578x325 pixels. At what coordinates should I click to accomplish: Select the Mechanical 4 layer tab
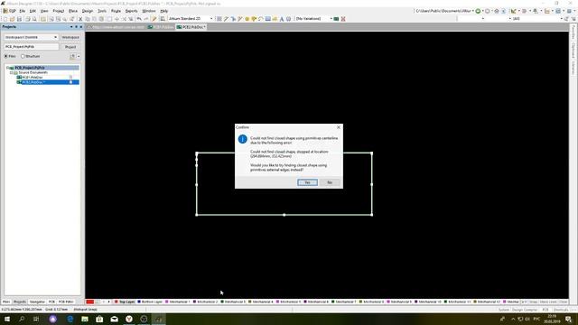point(261,302)
